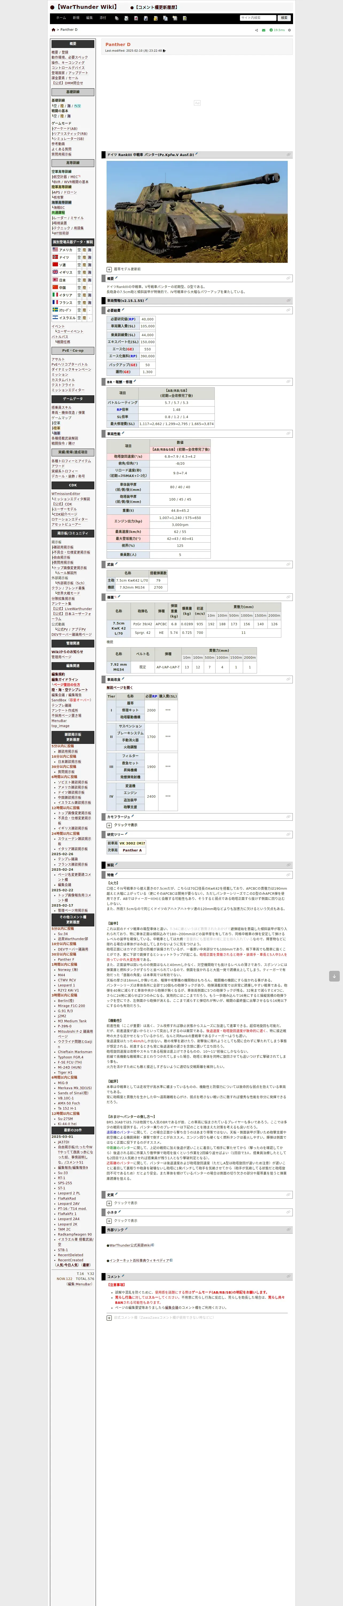Click the 検索 search button

pos(284,18)
